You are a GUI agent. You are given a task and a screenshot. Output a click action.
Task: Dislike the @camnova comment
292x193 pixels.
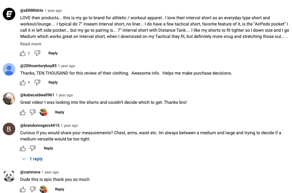tap(33, 189)
